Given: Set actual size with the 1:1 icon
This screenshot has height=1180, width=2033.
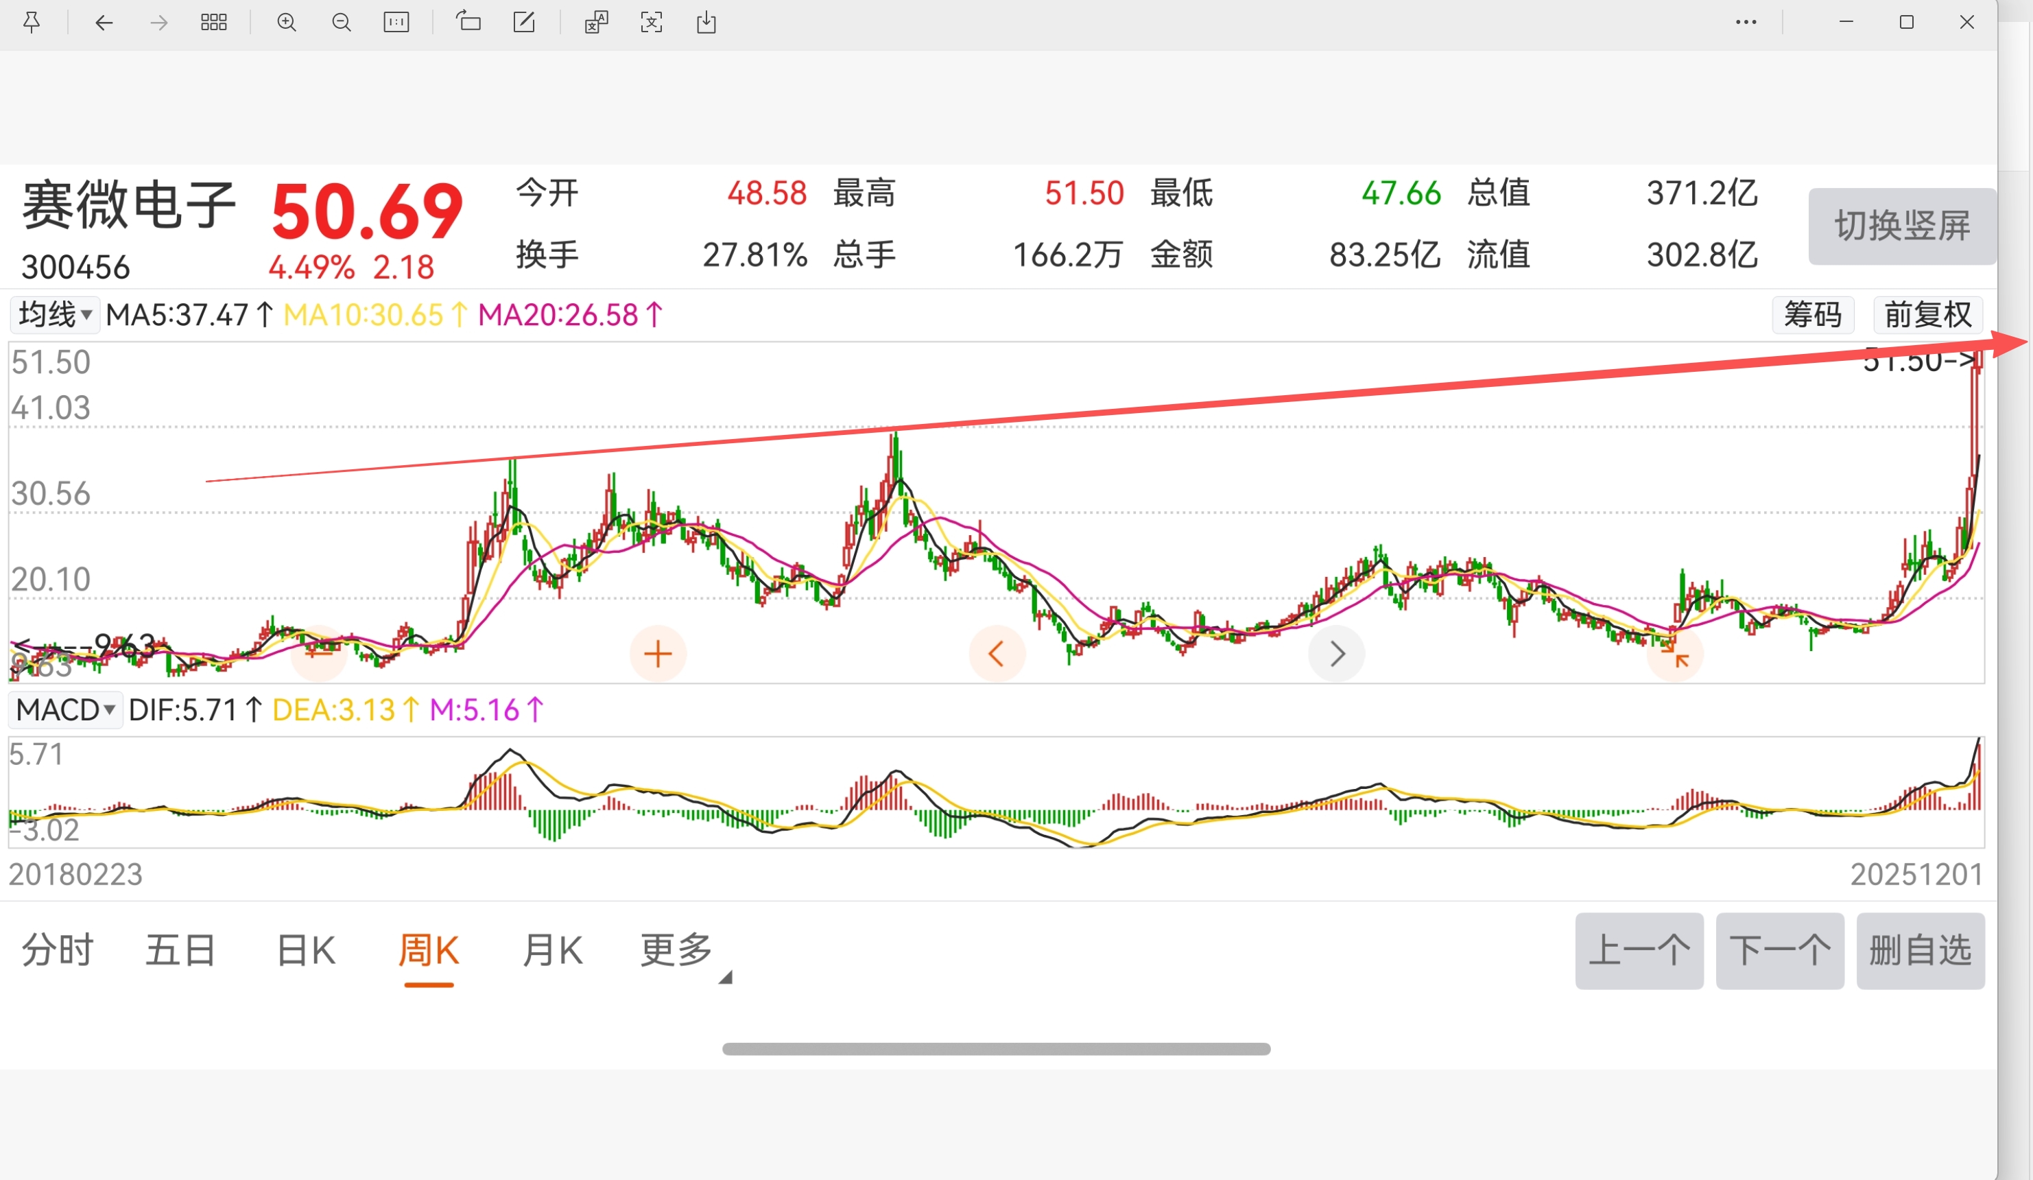Looking at the screenshot, I should pos(396,23).
